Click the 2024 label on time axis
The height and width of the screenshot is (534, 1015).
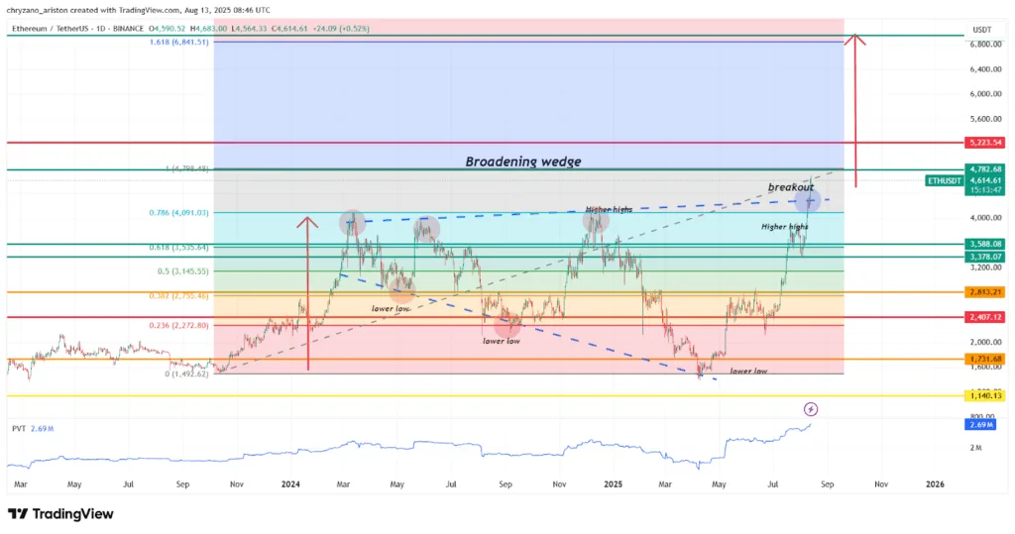click(290, 484)
